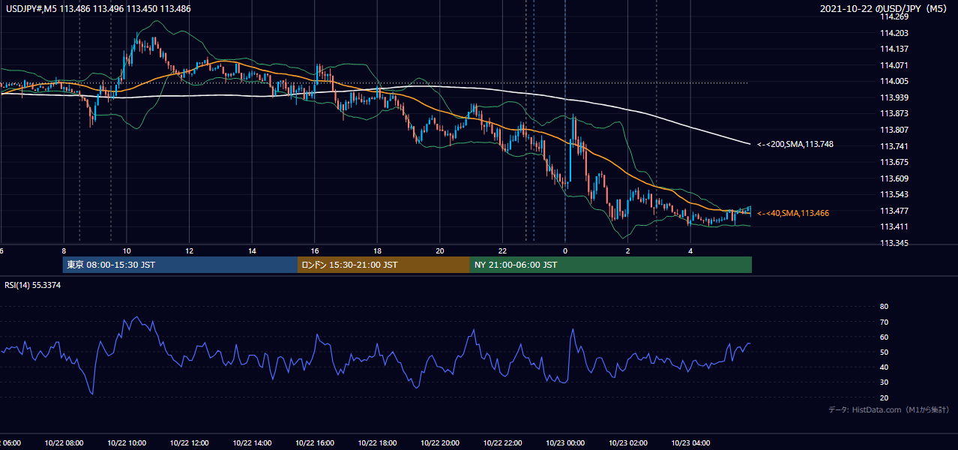Viewport: 958px width, 450px height.
Task: Click price axis value 113.609
Action: (894, 178)
